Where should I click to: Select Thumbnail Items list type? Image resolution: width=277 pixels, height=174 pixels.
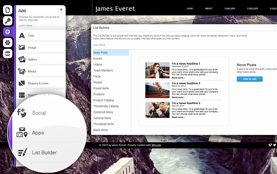point(104,124)
